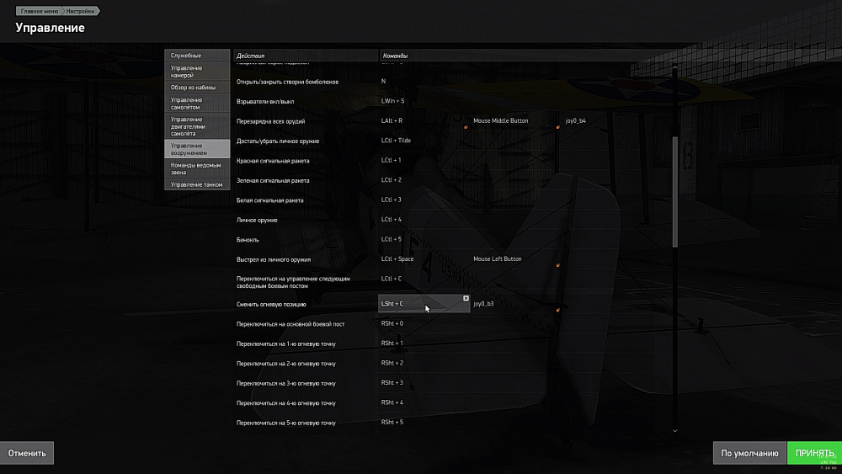Viewport: 842px width, 474px height.
Task: Select the Управление камерой category
Action: (x=197, y=72)
